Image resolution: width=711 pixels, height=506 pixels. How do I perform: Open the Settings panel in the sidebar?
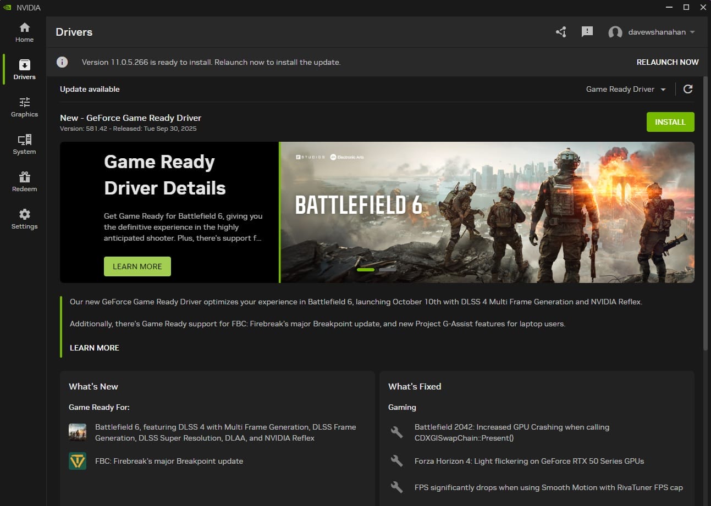click(24, 218)
